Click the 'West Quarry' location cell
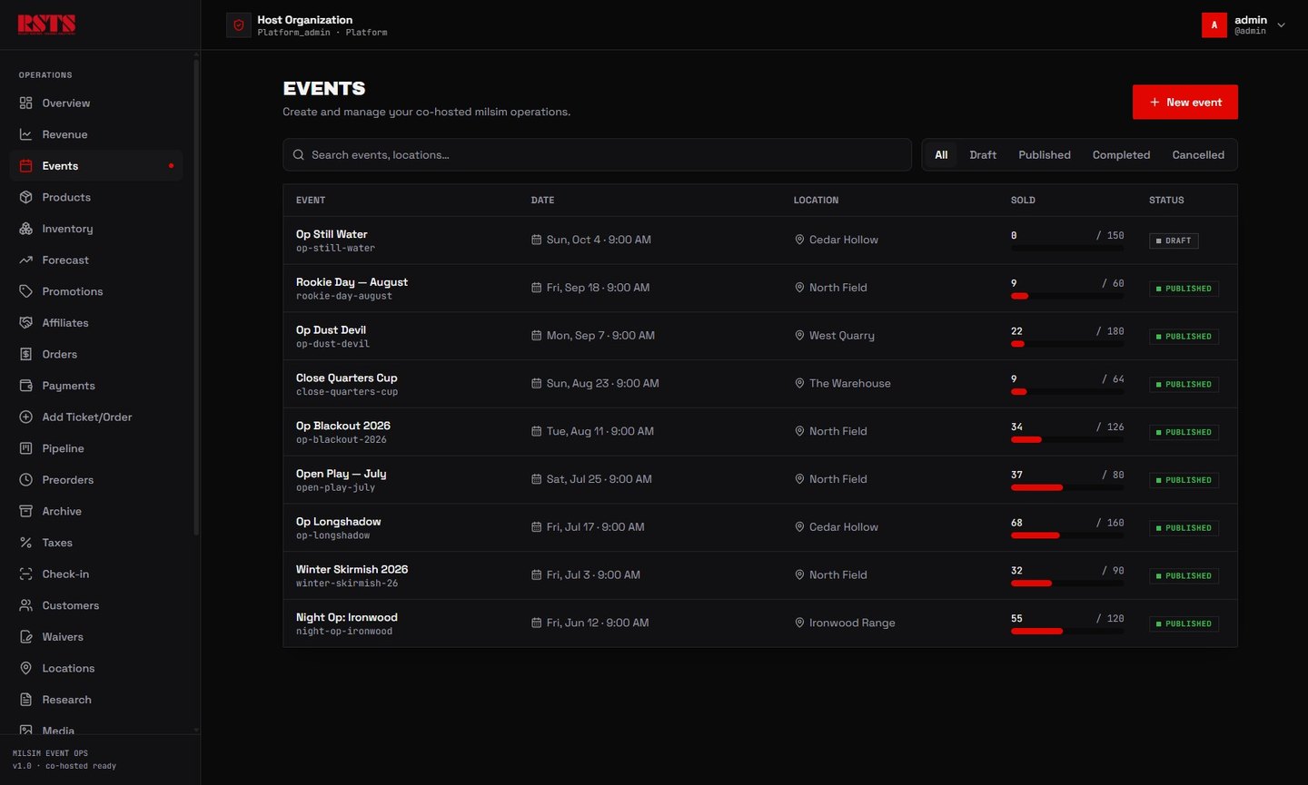1308x785 pixels. [842, 336]
